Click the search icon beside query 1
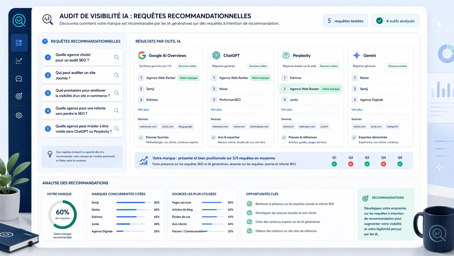Image resolution: width=454 pixels, height=256 pixels. pos(116,57)
